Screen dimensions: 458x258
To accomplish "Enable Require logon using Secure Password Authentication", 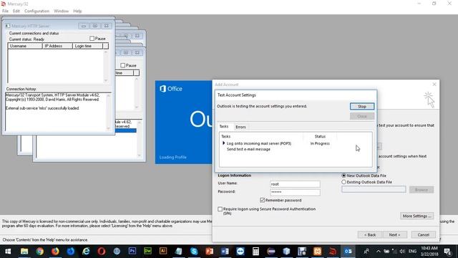I will 220,209.
